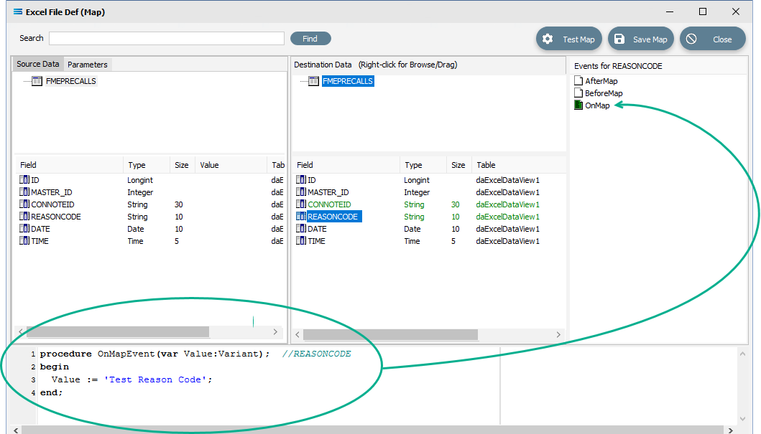Select destination field TIME
The height and width of the screenshot is (434, 761).
316,241
